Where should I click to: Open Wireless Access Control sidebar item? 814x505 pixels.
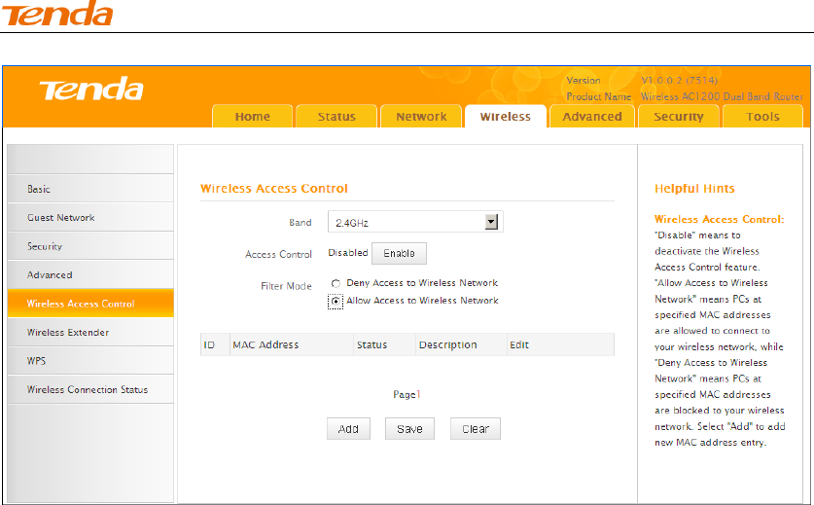click(x=90, y=304)
